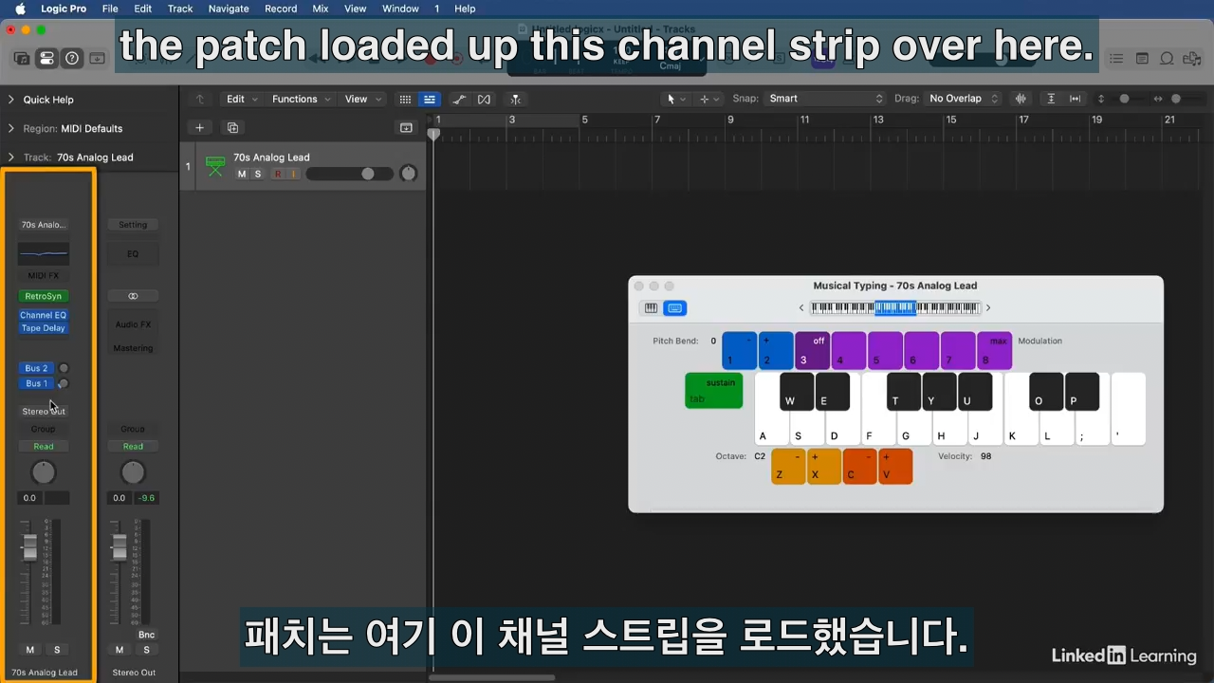The width and height of the screenshot is (1214, 683).
Task: Open the Toolbar download-tray icon
Action: tap(97, 59)
